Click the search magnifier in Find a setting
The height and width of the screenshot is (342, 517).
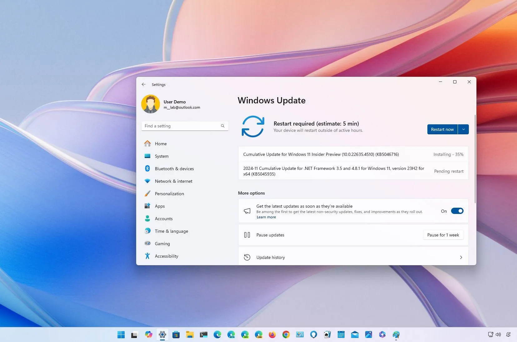tap(222, 126)
